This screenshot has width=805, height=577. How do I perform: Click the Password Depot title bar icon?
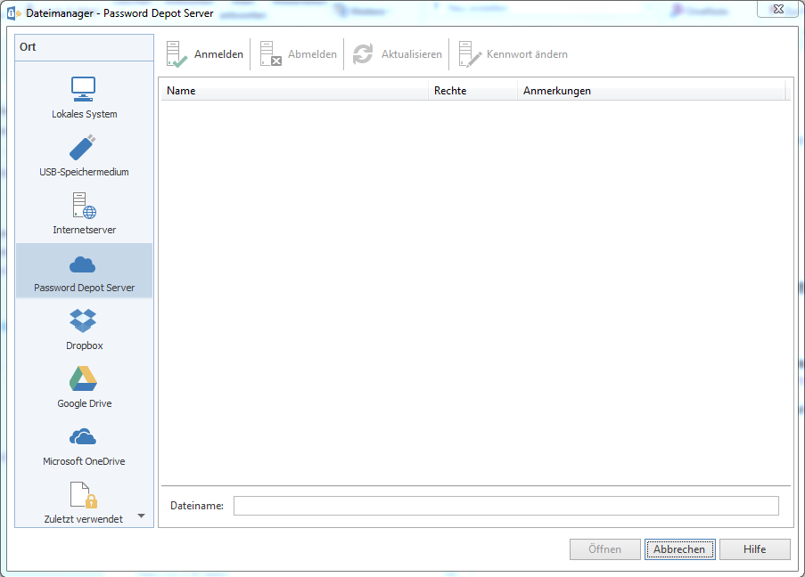coord(13,13)
